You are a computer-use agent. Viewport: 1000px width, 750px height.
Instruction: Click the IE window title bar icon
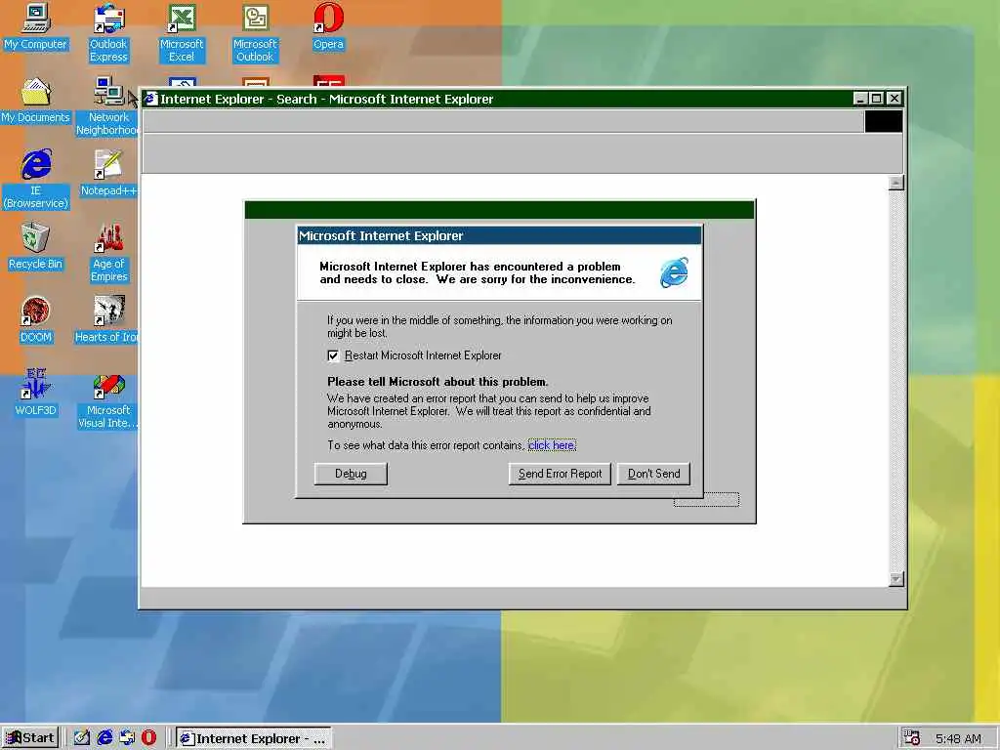[150, 99]
